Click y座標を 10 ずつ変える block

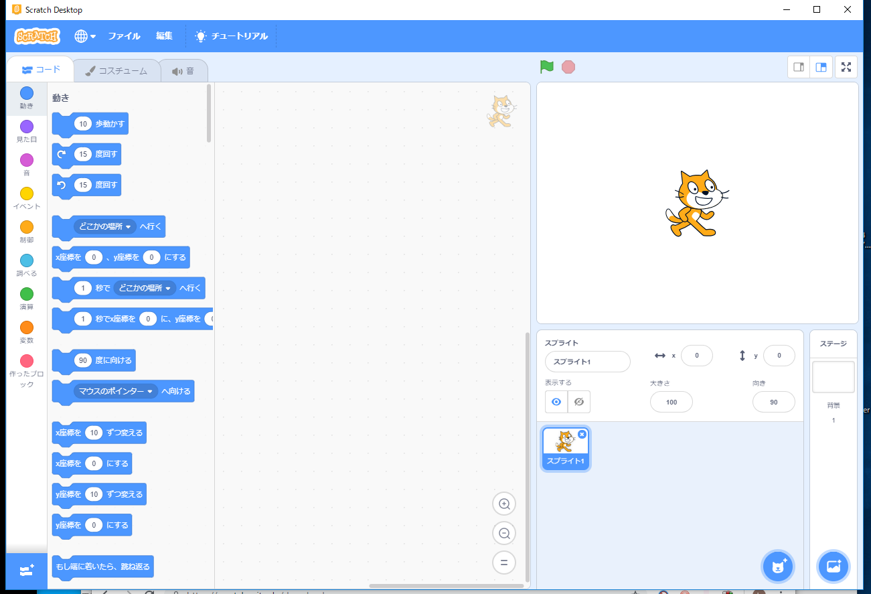pyautogui.click(x=99, y=495)
